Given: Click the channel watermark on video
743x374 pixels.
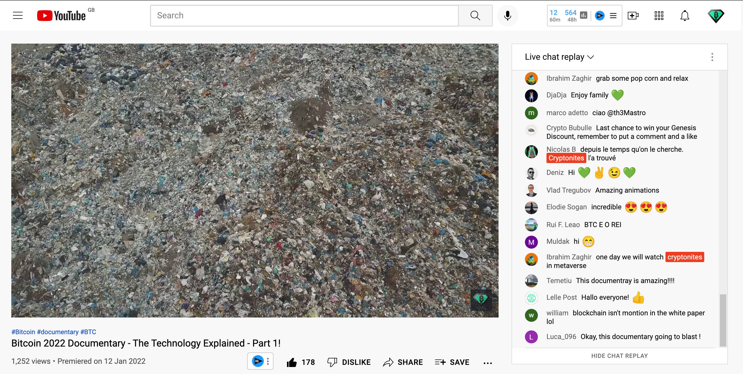Looking at the screenshot, I should click(481, 300).
